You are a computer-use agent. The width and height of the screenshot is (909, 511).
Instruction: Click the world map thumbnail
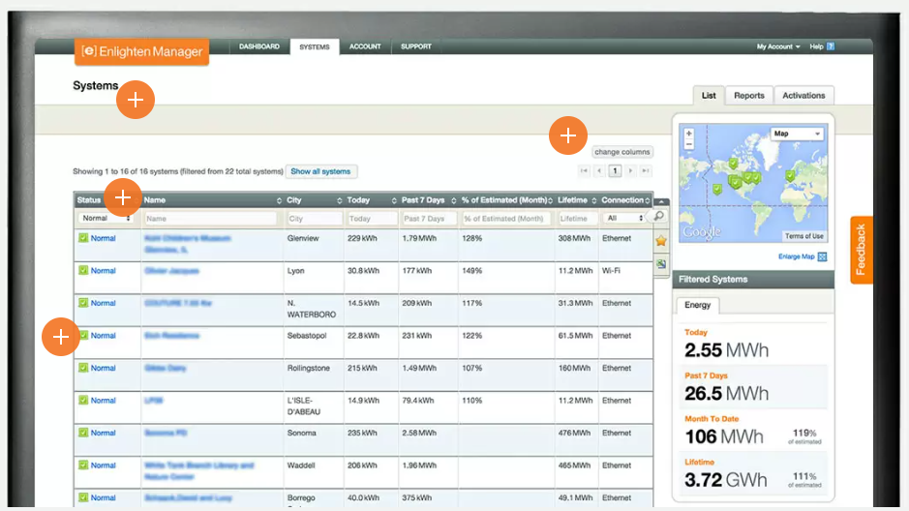tap(753, 183)
